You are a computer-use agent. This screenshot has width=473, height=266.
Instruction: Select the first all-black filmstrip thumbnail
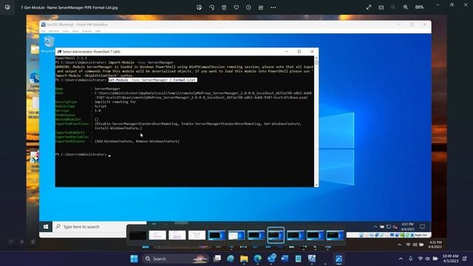[x=137, y=235]
